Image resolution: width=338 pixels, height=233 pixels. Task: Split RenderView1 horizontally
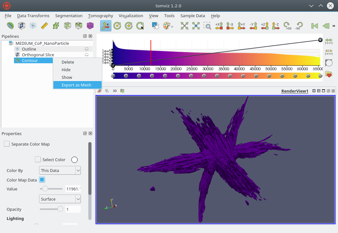tap(314, 91)
